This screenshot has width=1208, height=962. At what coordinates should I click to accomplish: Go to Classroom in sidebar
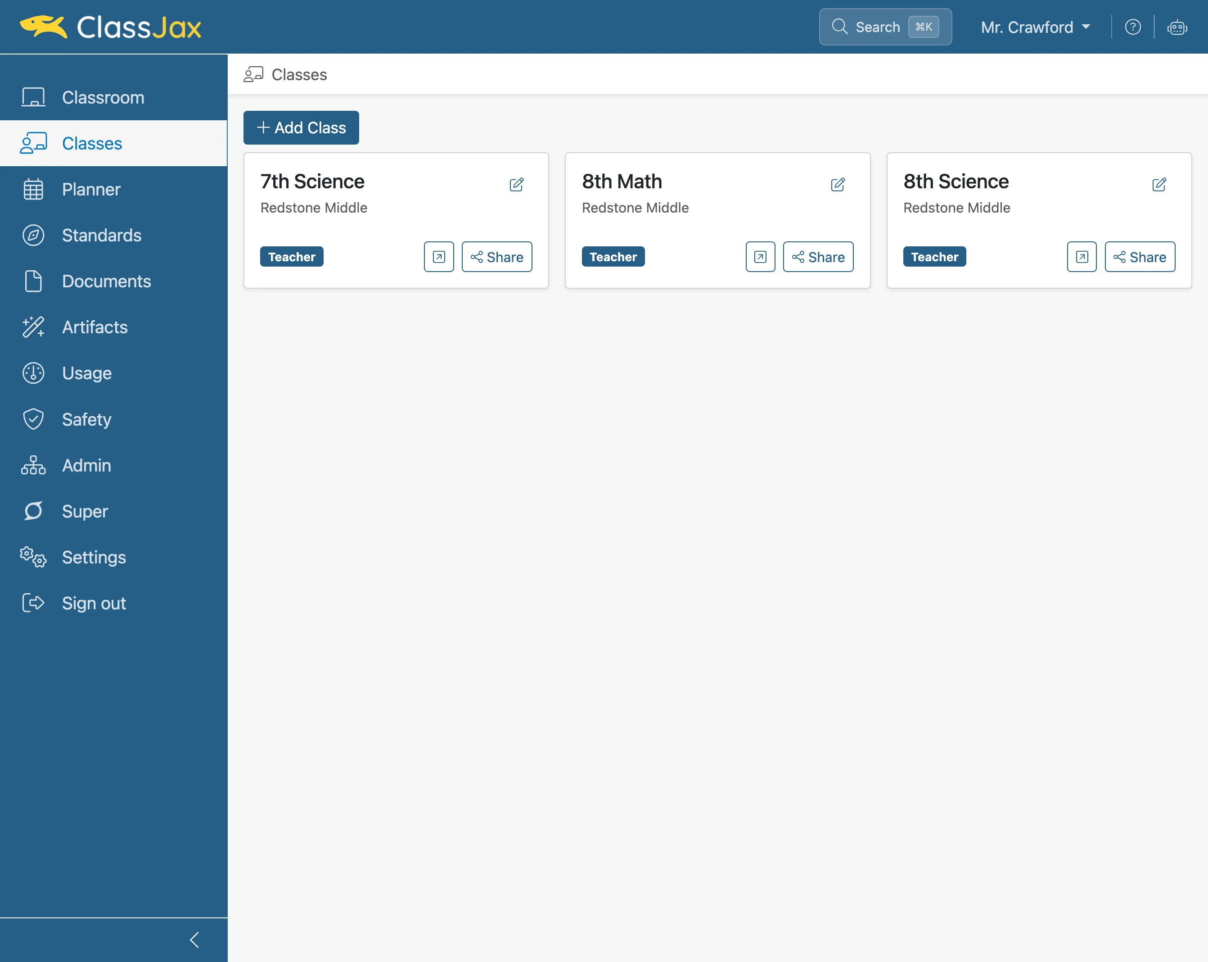pos(114,97)
